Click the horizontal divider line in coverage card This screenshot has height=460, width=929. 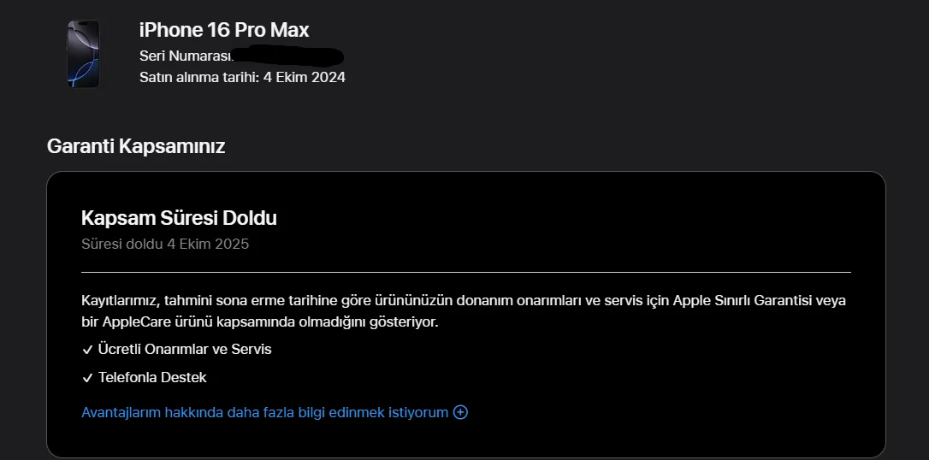(x=466, y=272)
